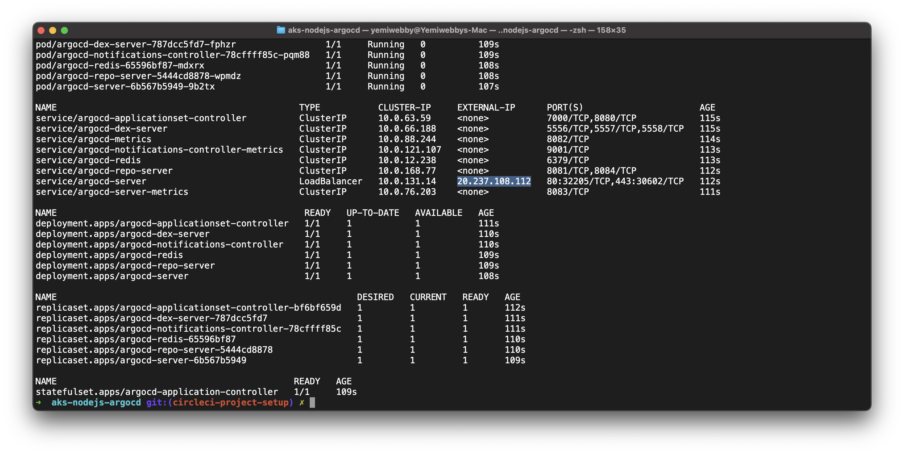Click the red close window button
The width and height of the screenshot is (904, 454).
click(x=41, y=30)
